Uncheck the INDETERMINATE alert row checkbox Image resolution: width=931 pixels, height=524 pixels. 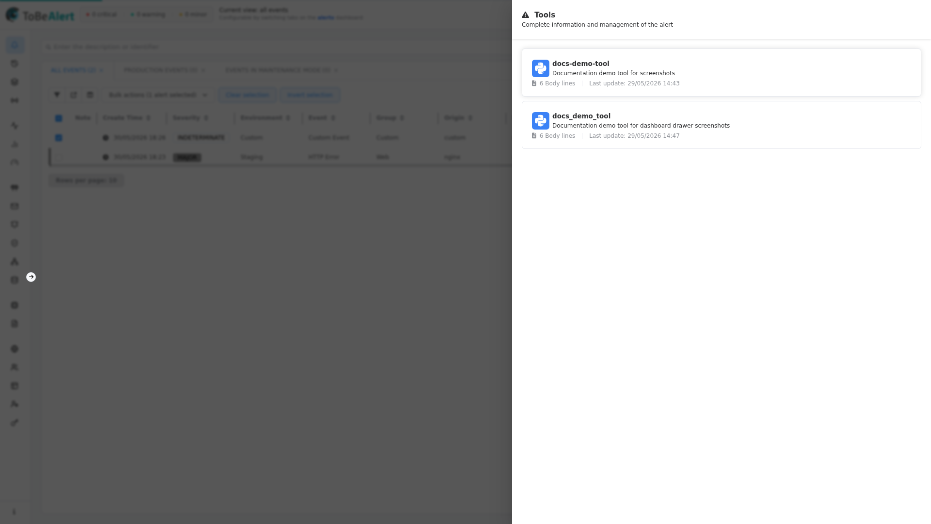click(59, 138)
